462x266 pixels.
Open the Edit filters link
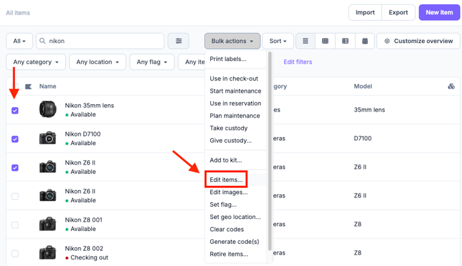297,62
